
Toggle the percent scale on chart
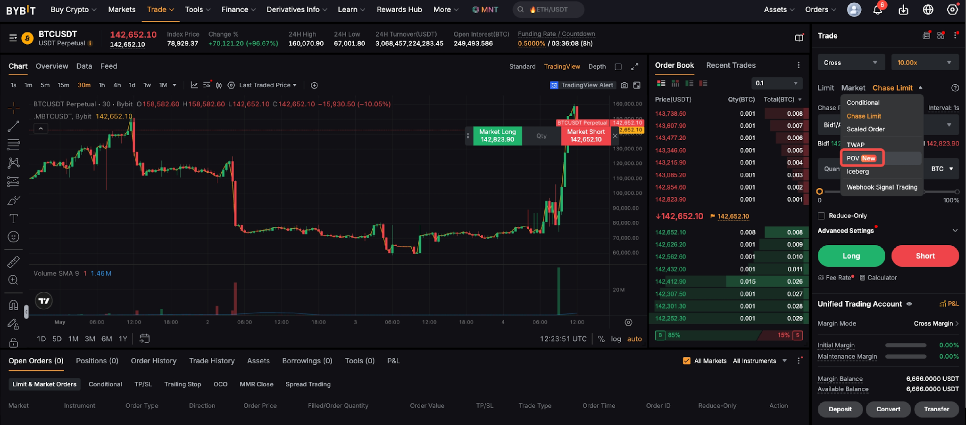point(601,339)
